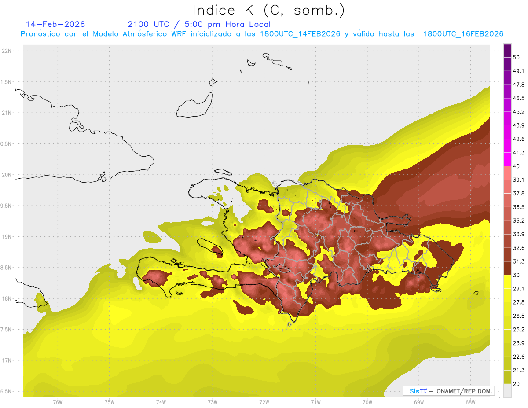
Task: Click the '22N' latitude label
Action: (x=7, y=51)
